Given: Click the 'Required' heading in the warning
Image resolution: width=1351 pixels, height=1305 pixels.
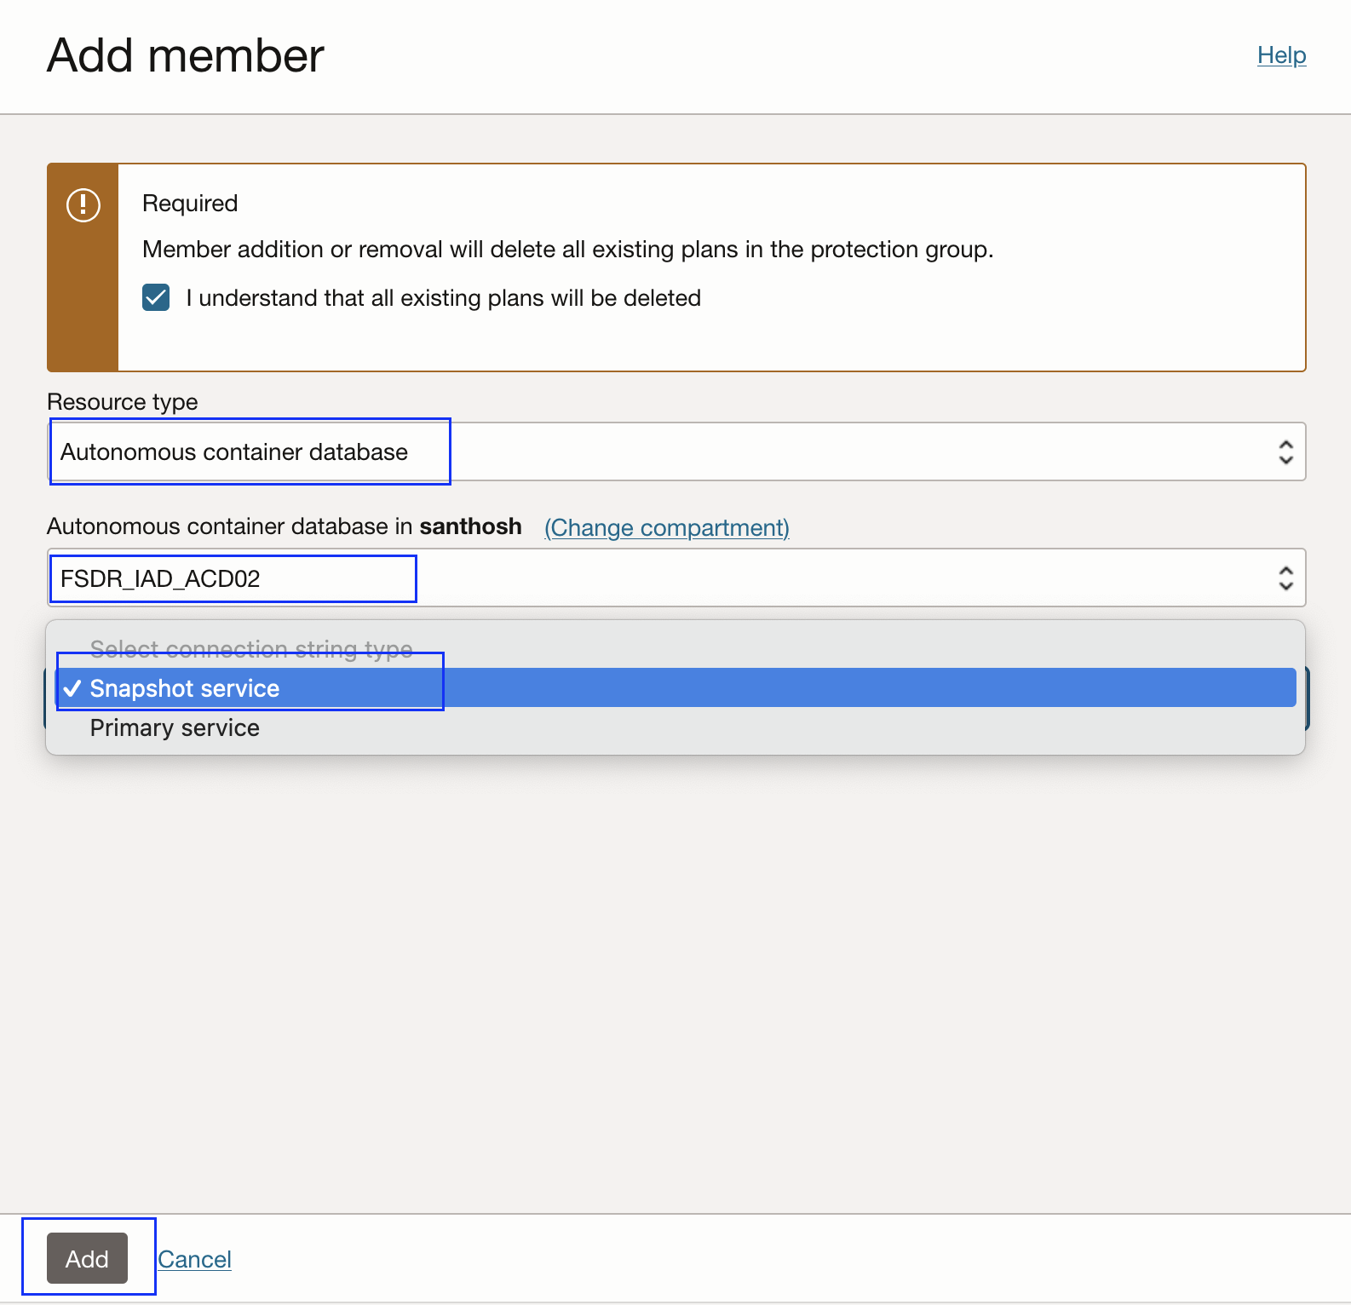Looking at the screenshot, I should point(190,204).
